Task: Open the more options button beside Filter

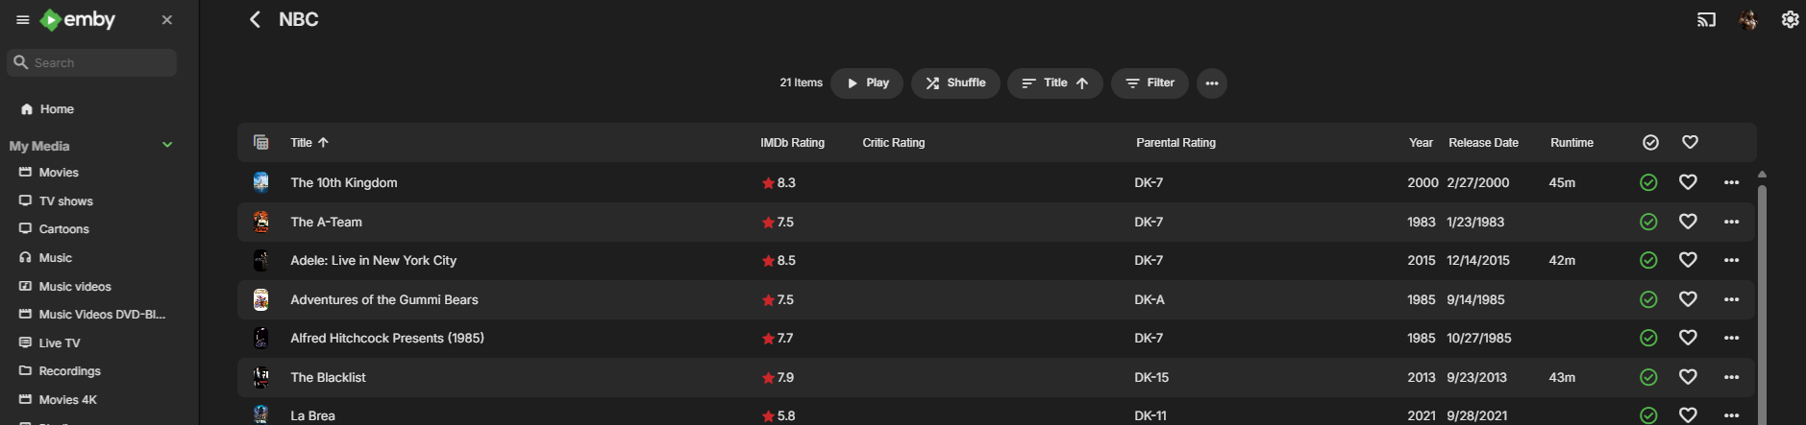Action: point(1212,83)
